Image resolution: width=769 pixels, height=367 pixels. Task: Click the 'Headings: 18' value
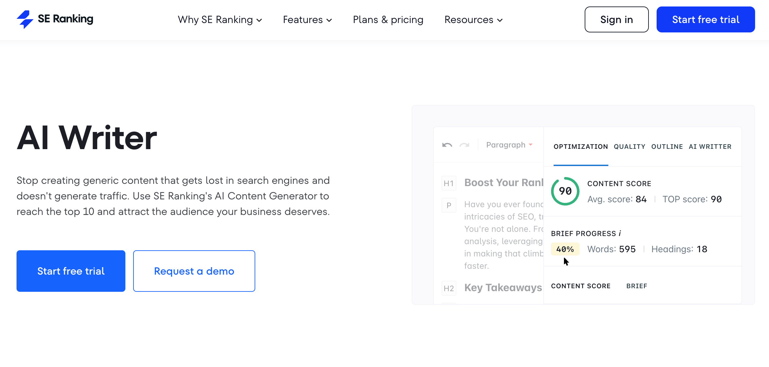[x=679, y=249]
